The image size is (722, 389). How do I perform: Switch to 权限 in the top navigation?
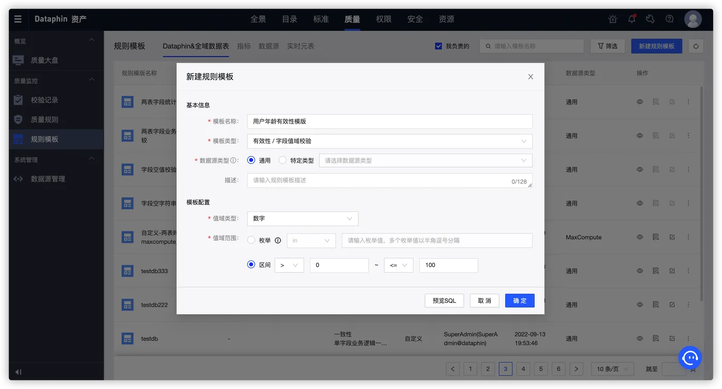coord(384,19)
